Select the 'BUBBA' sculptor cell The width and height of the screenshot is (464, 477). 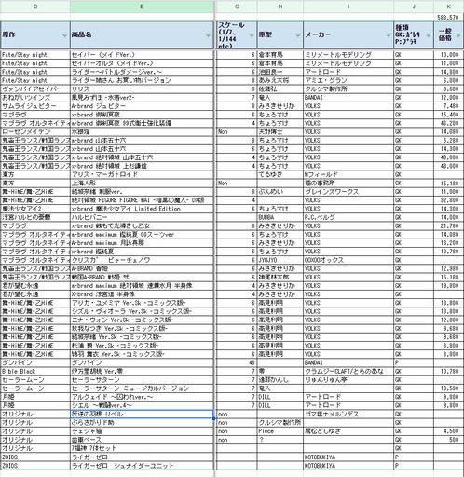coord(280,217)
